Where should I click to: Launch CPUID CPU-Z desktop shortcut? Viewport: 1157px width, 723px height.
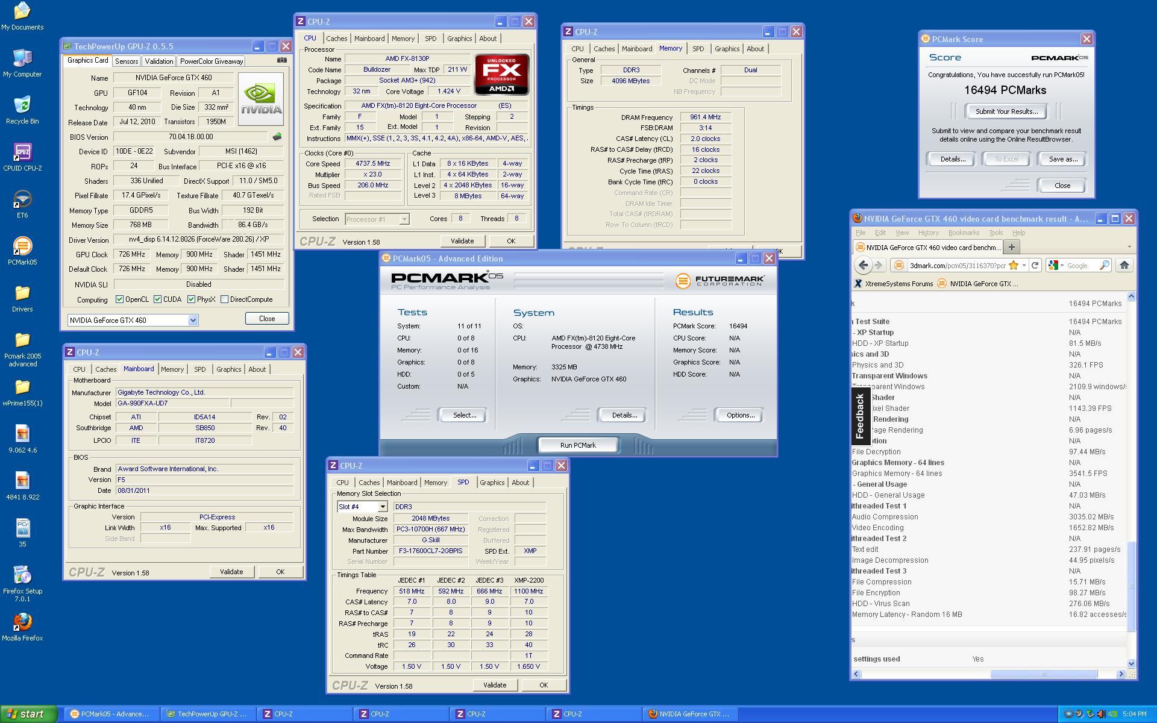tap(22, 157)
